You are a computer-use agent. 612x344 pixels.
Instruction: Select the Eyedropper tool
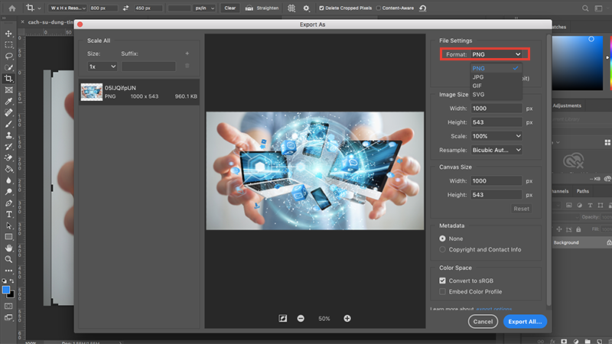coord(8,102)
